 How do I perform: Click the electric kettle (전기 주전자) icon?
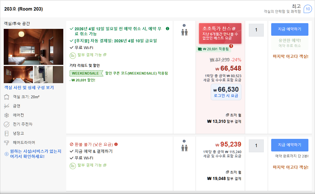click(6, 124)
